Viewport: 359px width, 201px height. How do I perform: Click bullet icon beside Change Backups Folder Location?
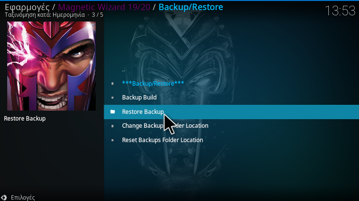tap(112, 126)
